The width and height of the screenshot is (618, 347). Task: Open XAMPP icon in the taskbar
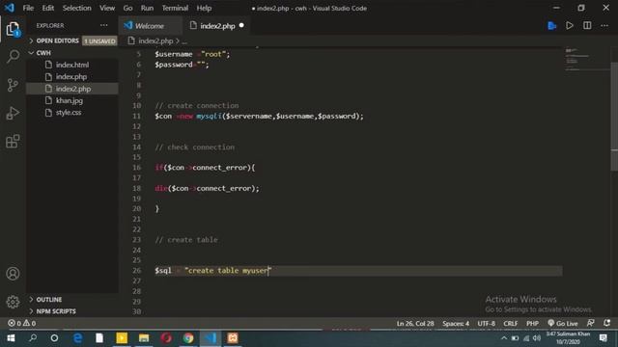tap(233, 338)
